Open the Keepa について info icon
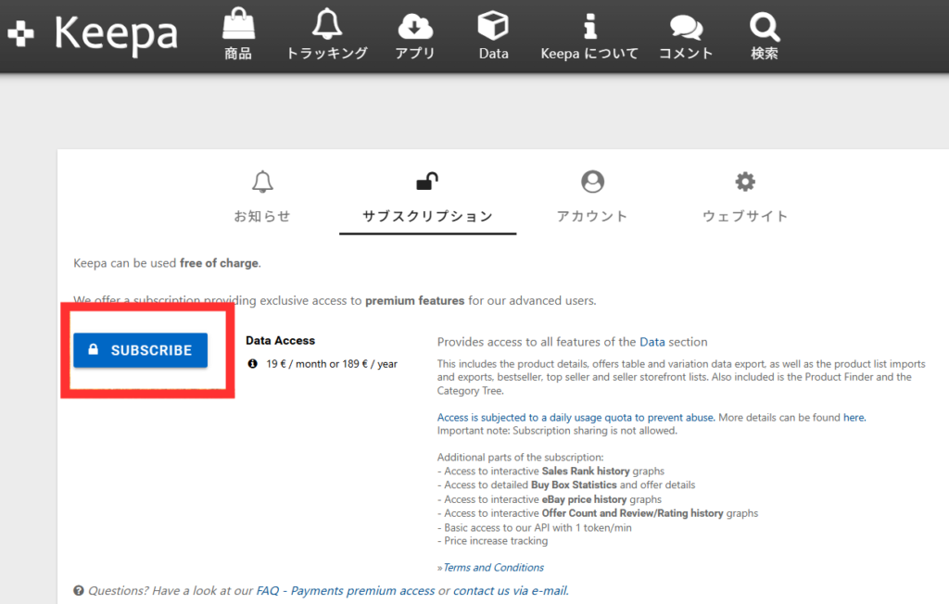This screenshot has width=949, height=604. click(590, 26)
